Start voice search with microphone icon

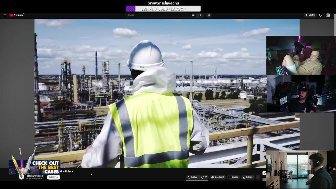[209, 15]
